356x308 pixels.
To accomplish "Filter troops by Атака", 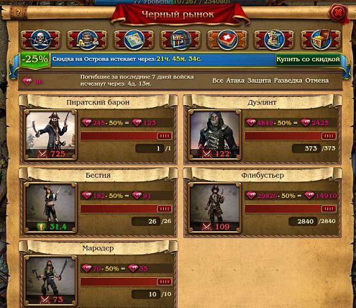I will [x=235, y=80].
